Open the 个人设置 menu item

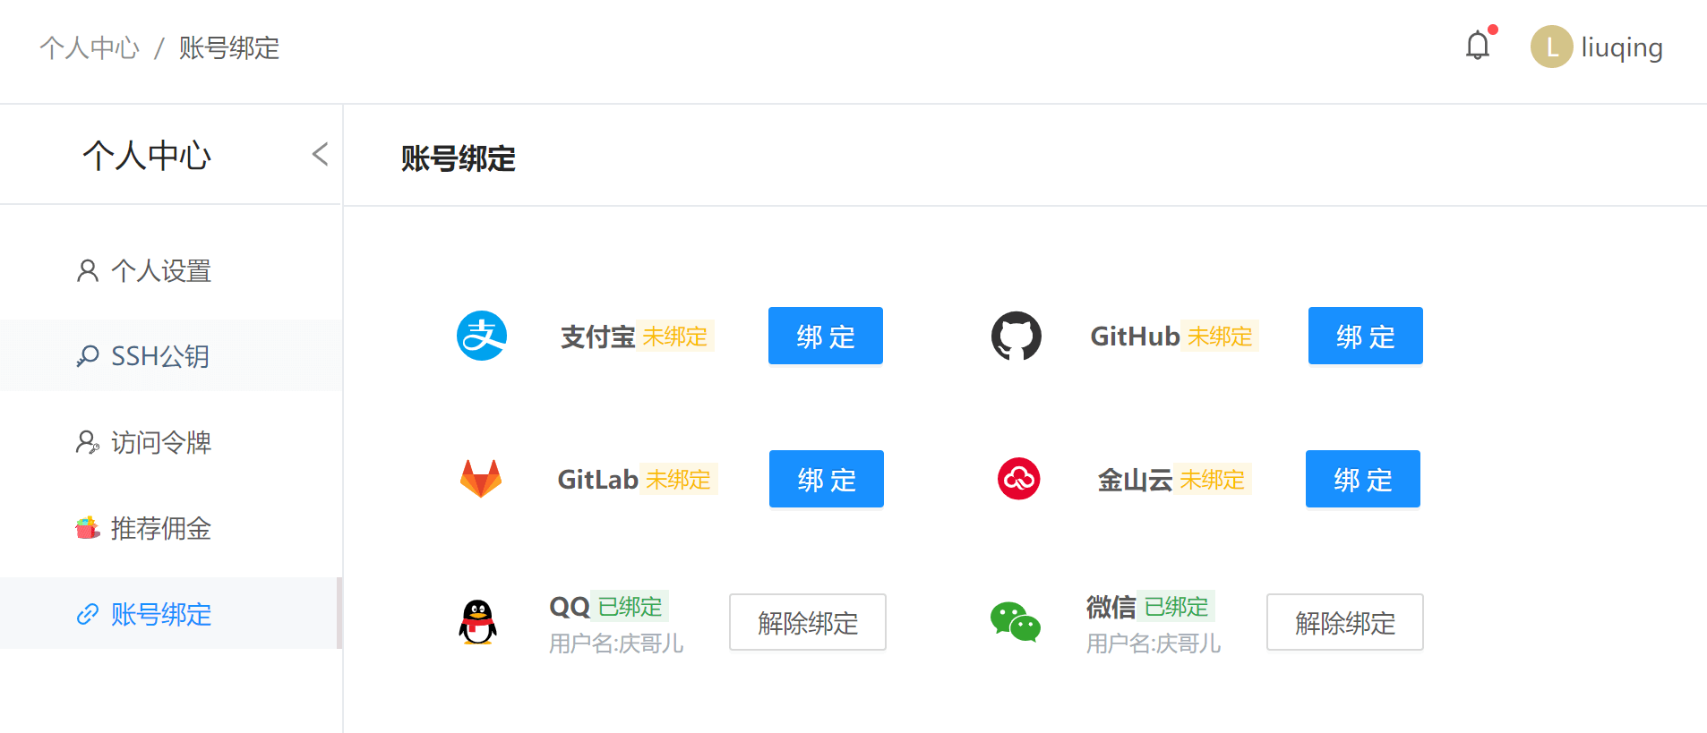click(x=170, y=270)
